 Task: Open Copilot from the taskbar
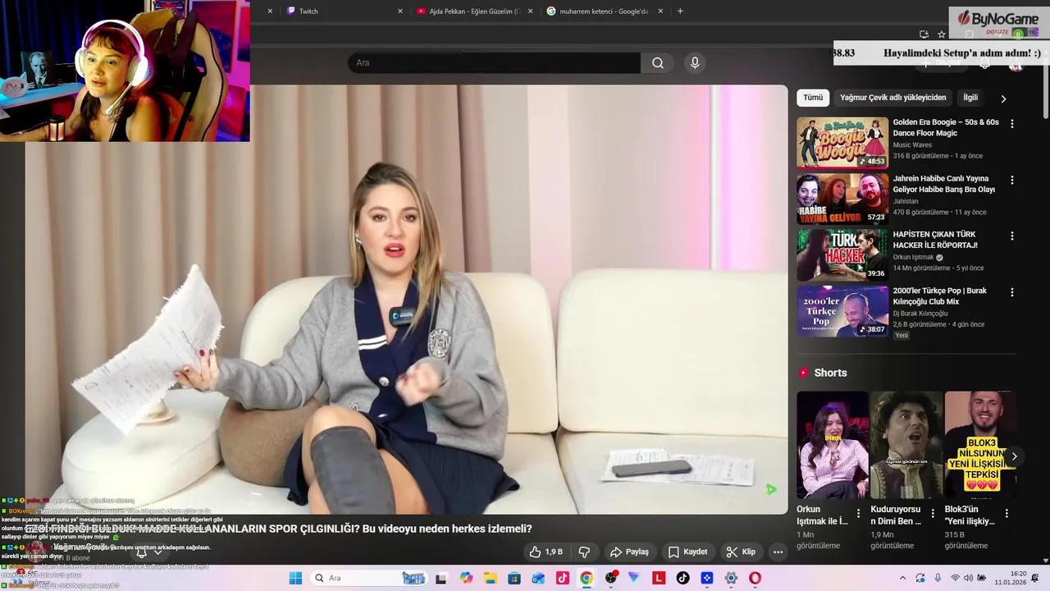467,579
